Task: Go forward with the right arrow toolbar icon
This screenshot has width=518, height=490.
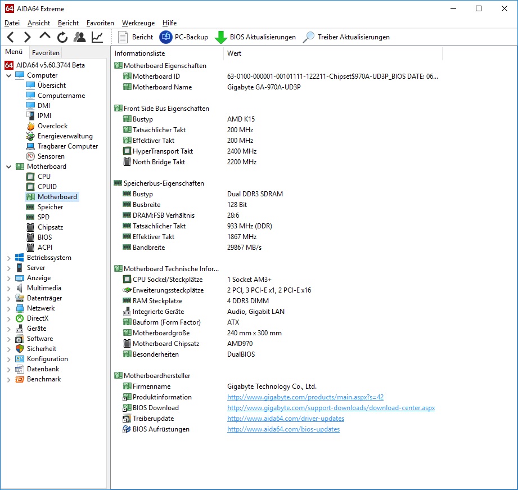Action: point(28,37)
